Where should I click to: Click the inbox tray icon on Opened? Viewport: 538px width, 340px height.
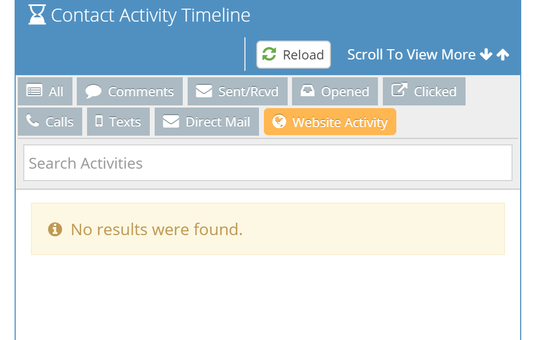[x=308, y=91]
